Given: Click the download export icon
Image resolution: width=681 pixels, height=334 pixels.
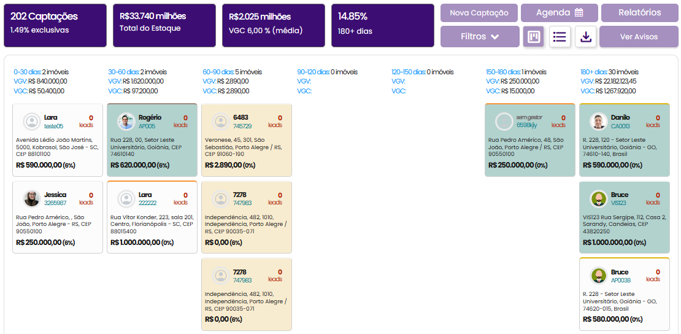Looking at the screenshot, I should [586, 37].
